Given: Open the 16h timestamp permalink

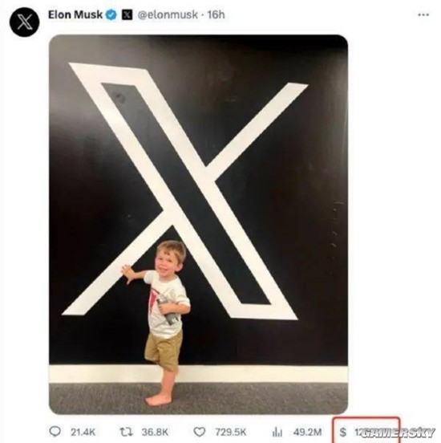Looking at the screenshot, I should (216, 14).
